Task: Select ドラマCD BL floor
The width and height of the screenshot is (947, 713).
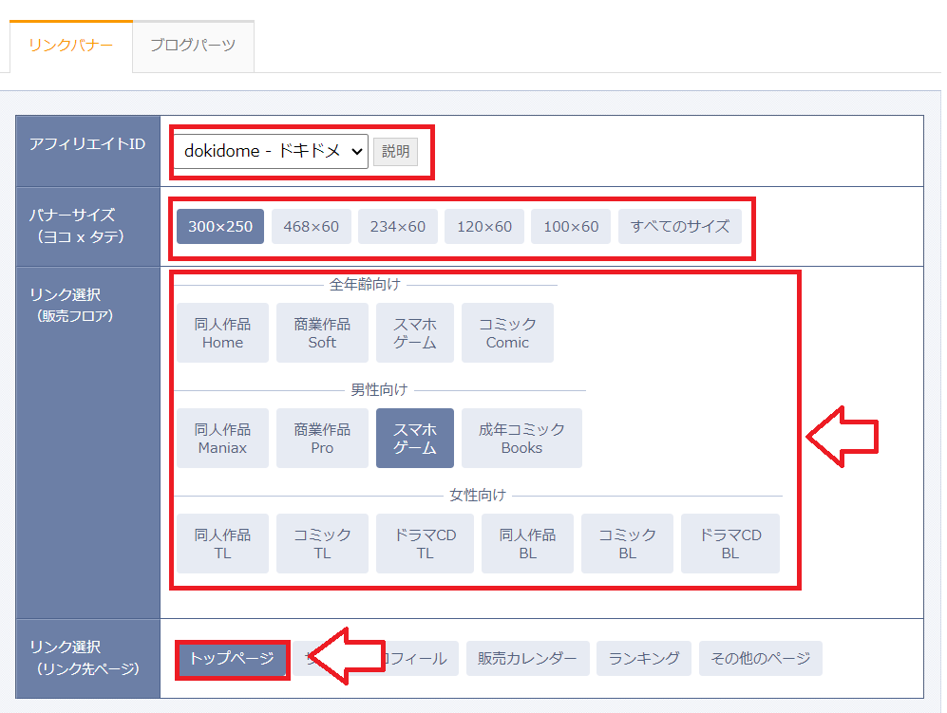Action: pos(730,543)
